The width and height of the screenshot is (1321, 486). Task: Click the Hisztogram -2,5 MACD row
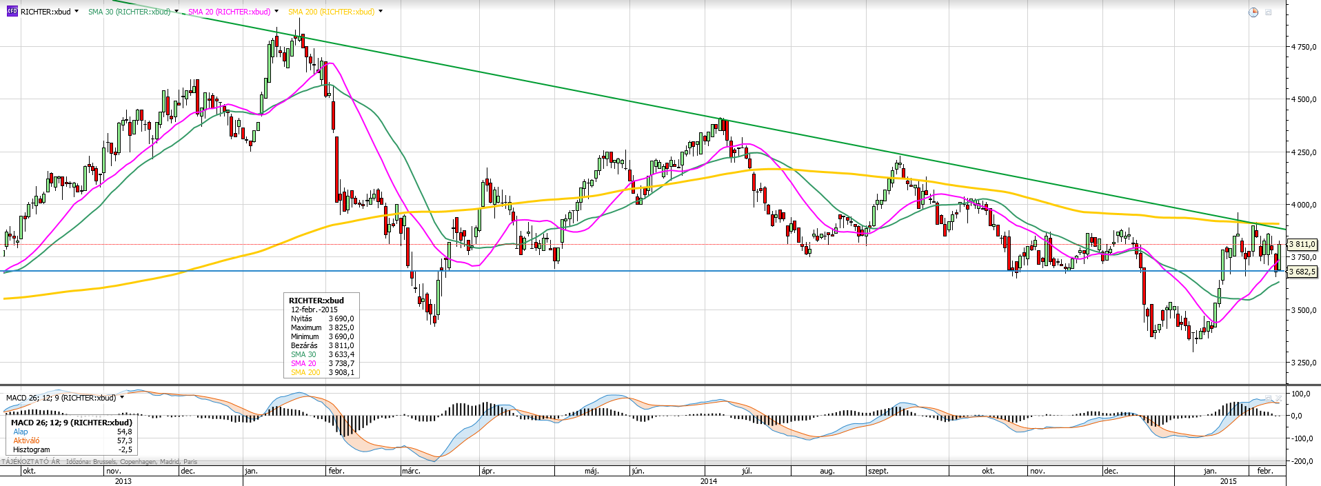[72, 449]
